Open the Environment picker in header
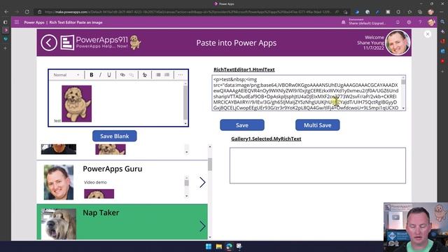 click(364, 22)
